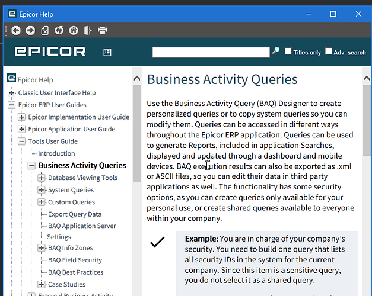Viewport: 372px width, 296px height.
Task: Minimize the Epicor Help window
Action: pos(308,14)
